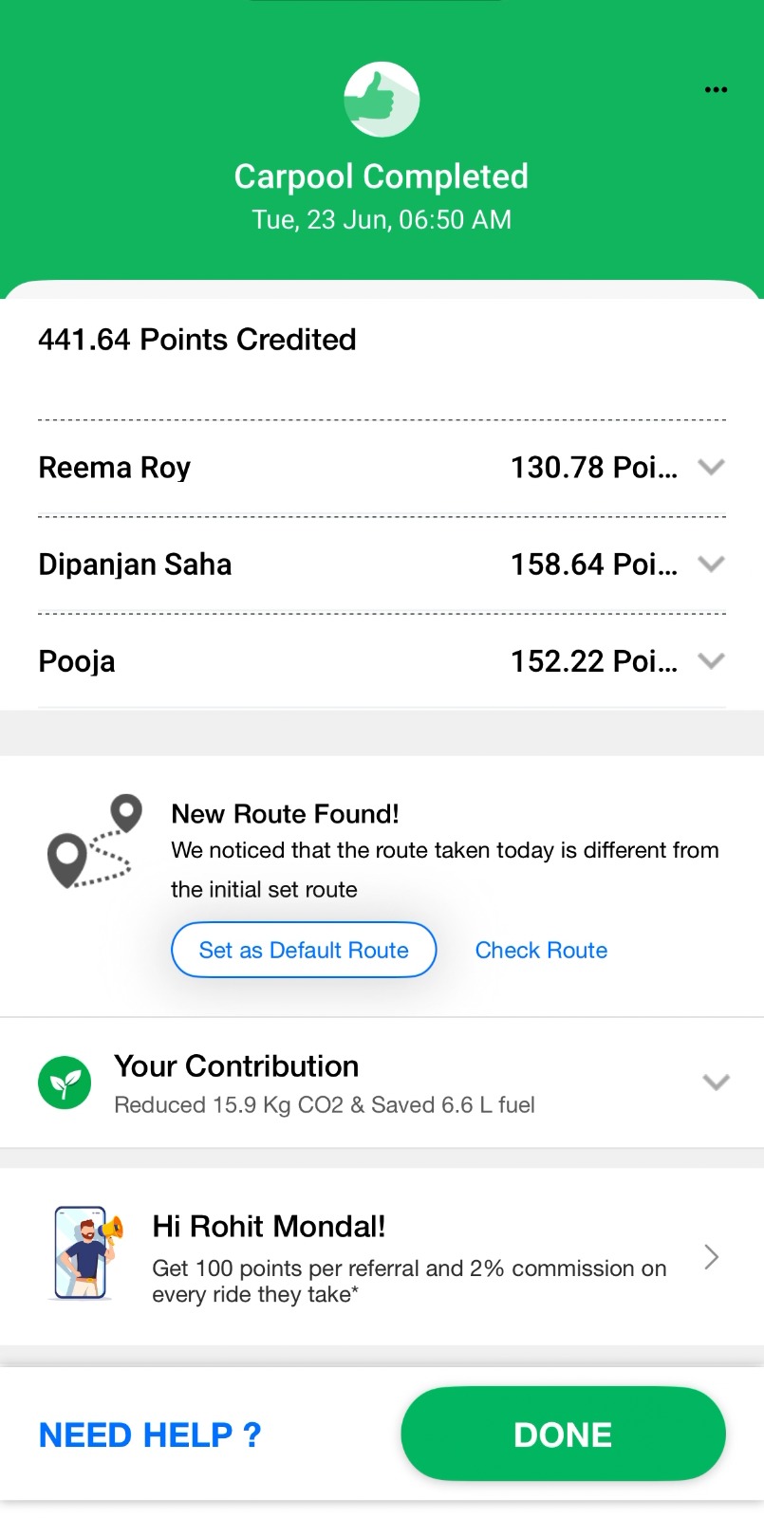Expand Dipanjan Saha points breakdown
Screen dimensions: 764x1518
[711, 564]
